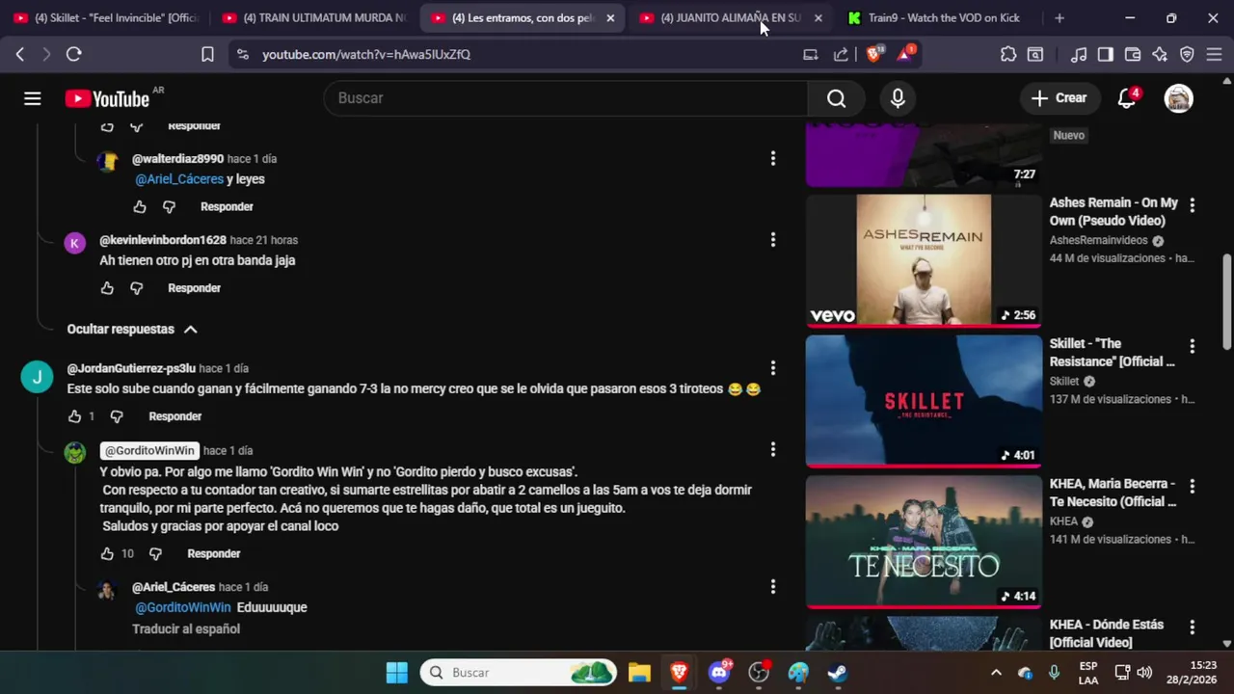This screenshot has height=694, width=1234.
Task: Dislike JordanGutierrez-ps3lu's comment
Action: (x=117, y=416)
